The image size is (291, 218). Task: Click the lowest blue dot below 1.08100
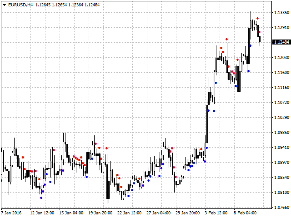(x=41, y=198)
